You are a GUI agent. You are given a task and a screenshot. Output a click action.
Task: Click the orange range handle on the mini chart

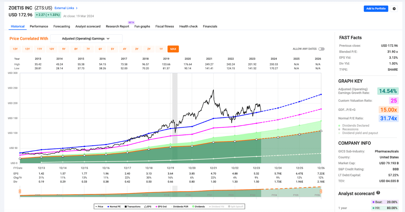pos(20,191)
